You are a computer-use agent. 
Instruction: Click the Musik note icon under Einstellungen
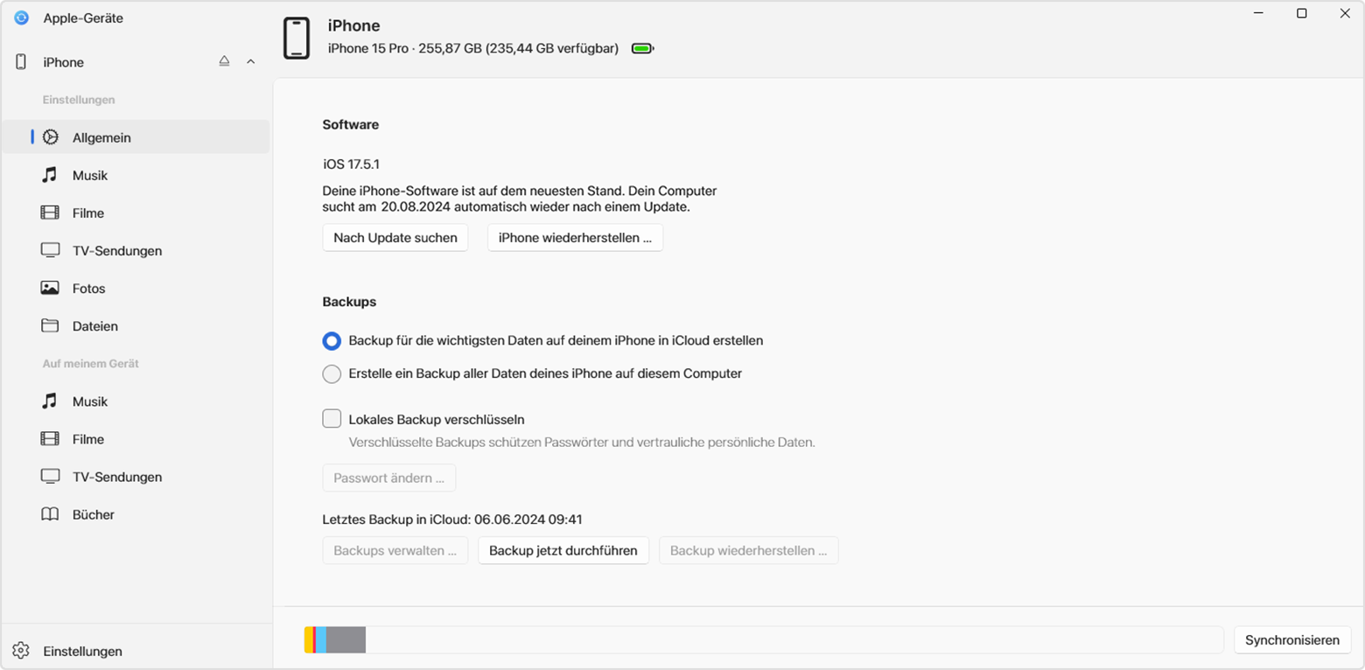click(x=50, y=175)
